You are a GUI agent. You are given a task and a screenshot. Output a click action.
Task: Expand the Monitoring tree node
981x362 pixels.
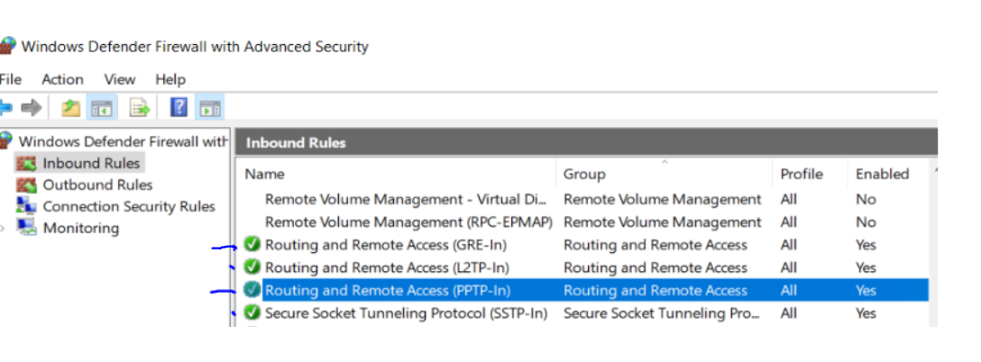(3, 228)
